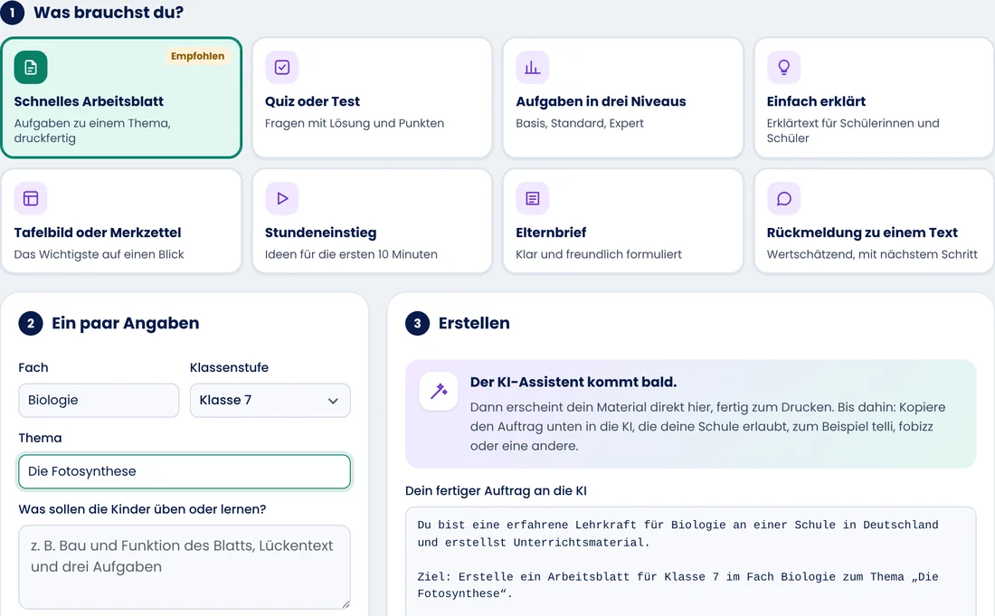Choose the Elternbrief card title

(x=551, y=232)
